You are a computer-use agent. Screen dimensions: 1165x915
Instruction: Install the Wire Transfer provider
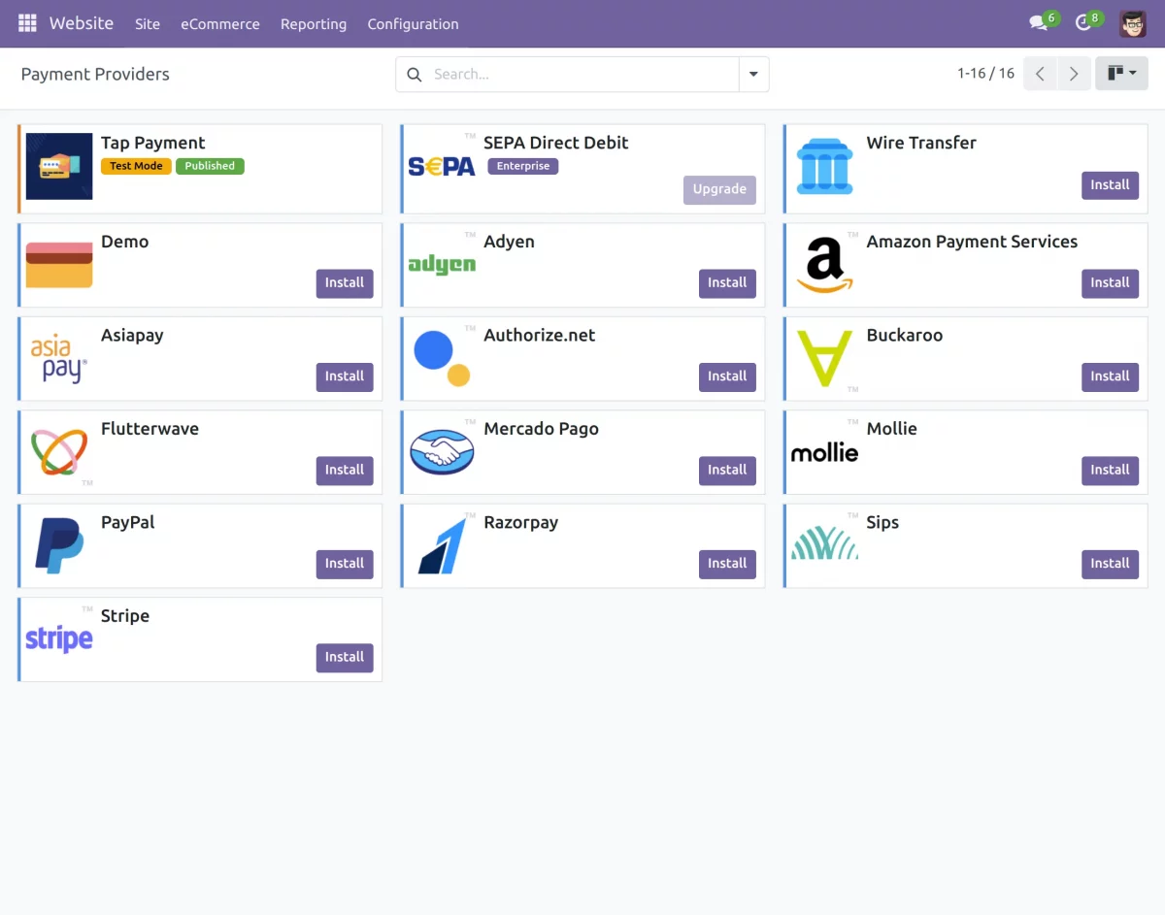point(1110,185)
